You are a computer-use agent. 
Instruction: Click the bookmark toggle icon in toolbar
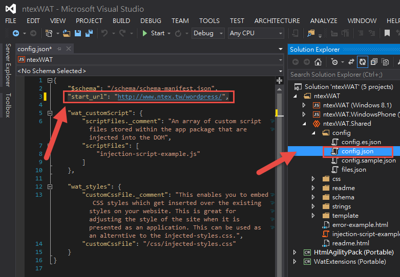click(387, 33)
